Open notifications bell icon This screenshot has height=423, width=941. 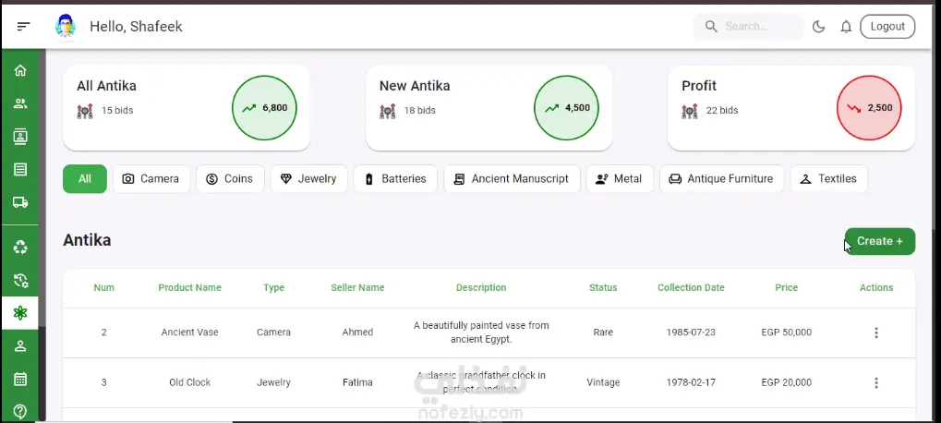click(x=846, y=27)
